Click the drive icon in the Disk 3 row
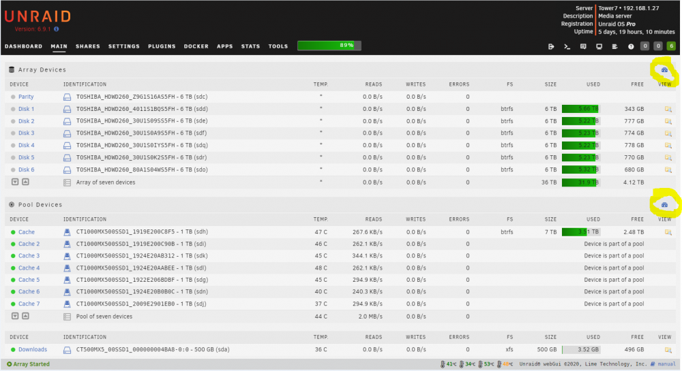682x371 pixels. (x=67, y=133)
